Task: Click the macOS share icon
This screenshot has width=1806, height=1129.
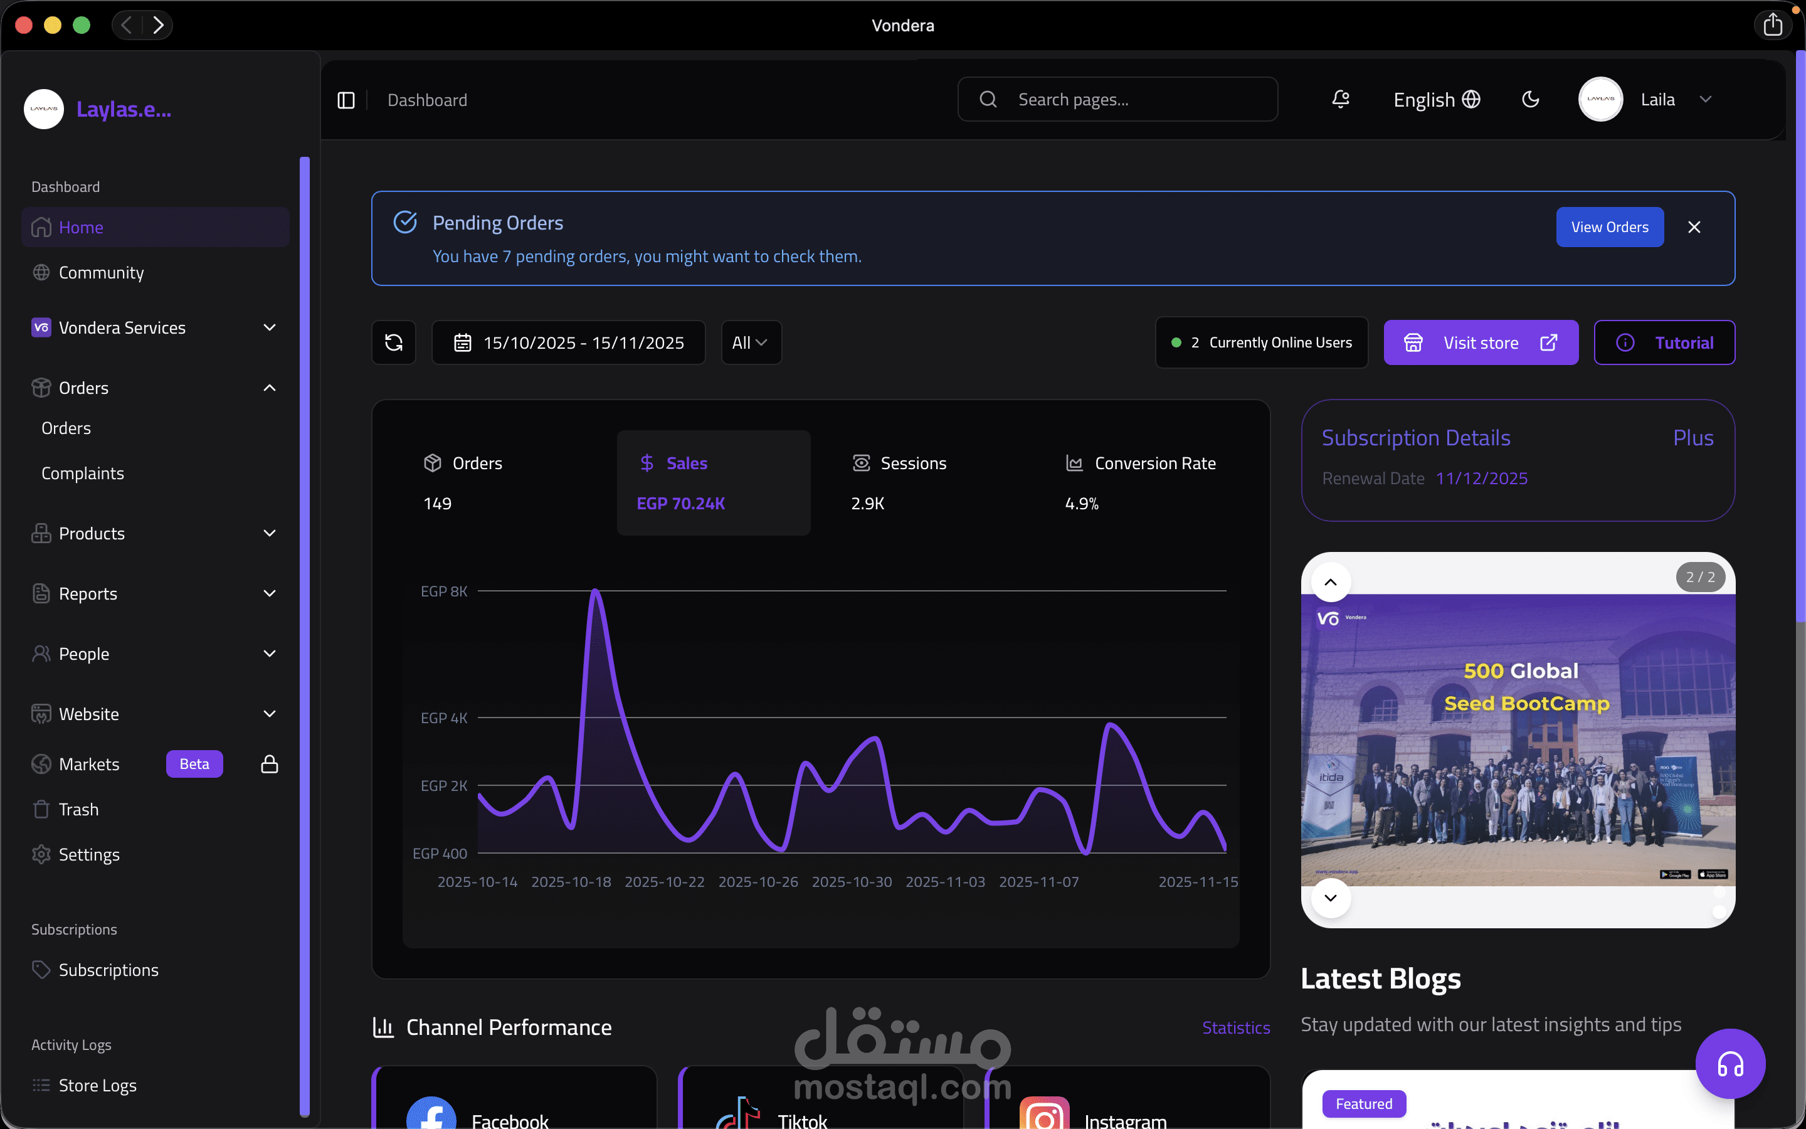Action: coord(1773,24)
